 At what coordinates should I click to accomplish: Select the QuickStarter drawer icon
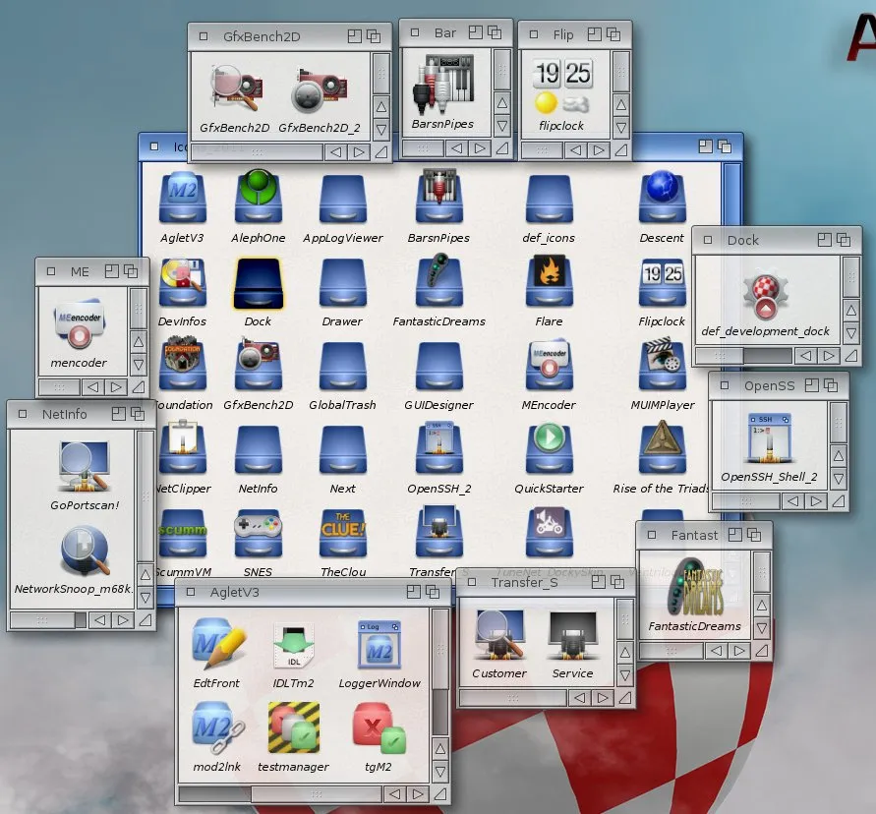pyautogui.click(x=549, y=448)
